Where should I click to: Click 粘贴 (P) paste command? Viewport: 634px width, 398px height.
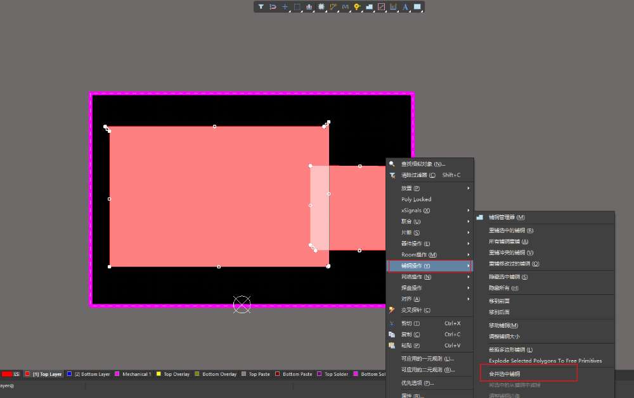430,345
